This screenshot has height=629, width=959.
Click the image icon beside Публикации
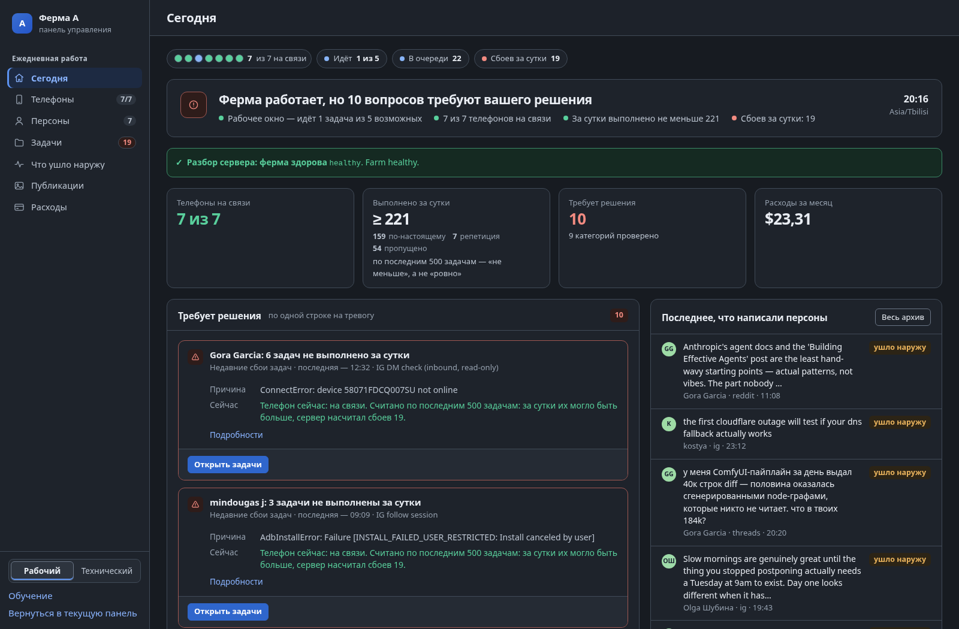point(19,186)
